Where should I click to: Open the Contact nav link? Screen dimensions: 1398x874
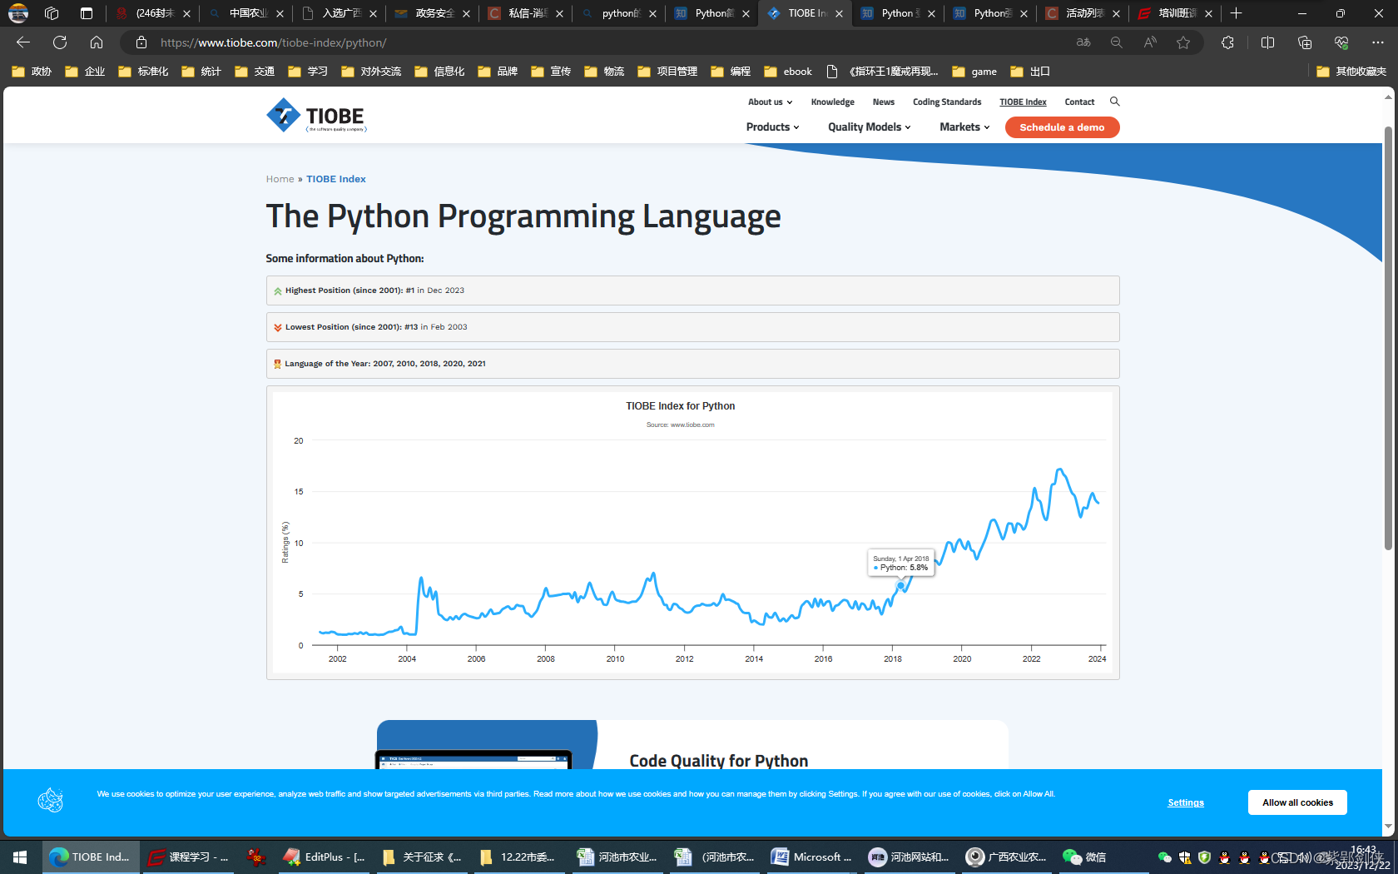1079,102
